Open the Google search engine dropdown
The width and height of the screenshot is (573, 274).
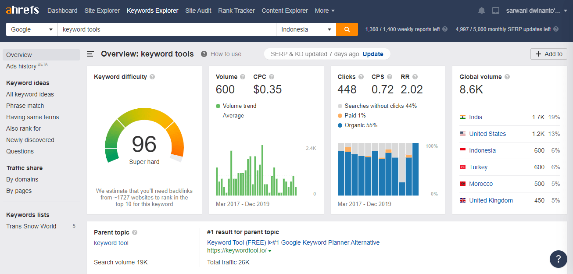pyautogui.click(x=32, y=29)
